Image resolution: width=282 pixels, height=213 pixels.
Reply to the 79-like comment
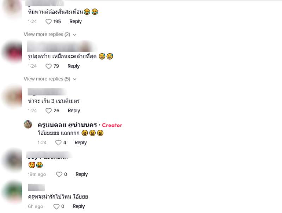pos(74,66)
